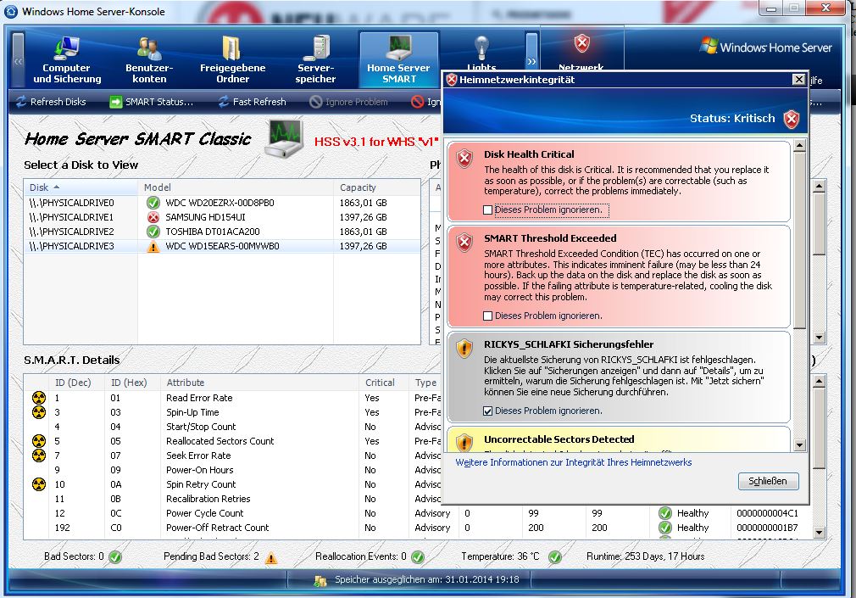Click scroll down arrow of SMART details table
This screenshot has width=856, height=598.
coord(819,531)
